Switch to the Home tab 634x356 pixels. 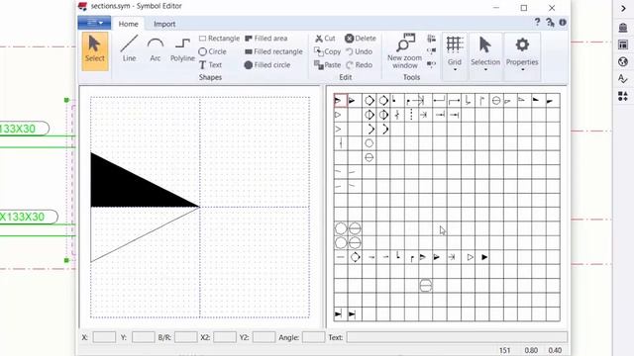click(x=128, y=24)
